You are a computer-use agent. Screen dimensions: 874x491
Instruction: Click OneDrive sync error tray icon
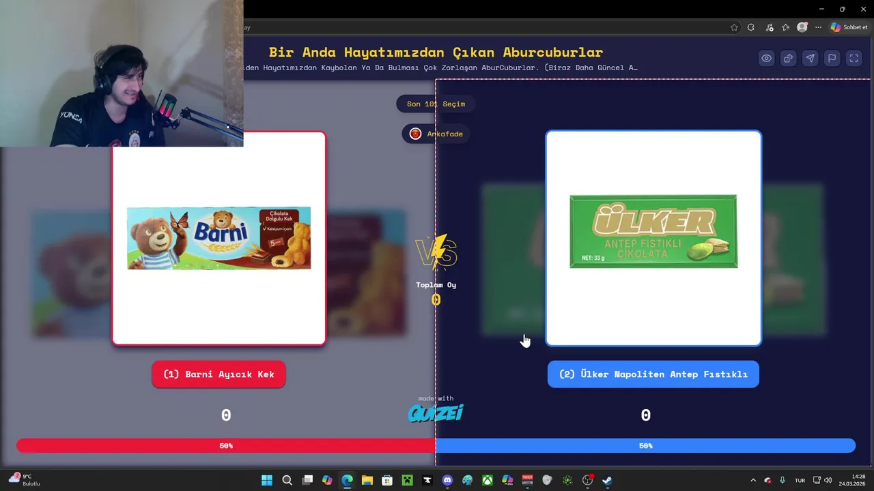coord(767,480)
